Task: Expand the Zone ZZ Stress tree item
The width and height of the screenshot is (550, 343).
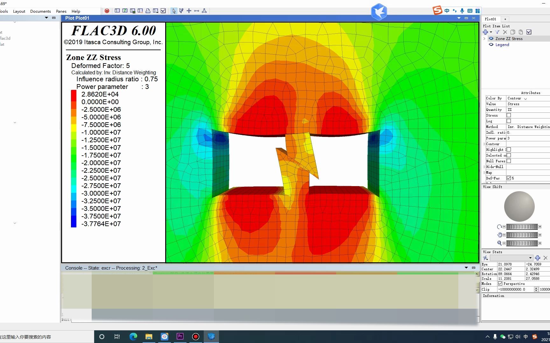Action: pos(484,39)
